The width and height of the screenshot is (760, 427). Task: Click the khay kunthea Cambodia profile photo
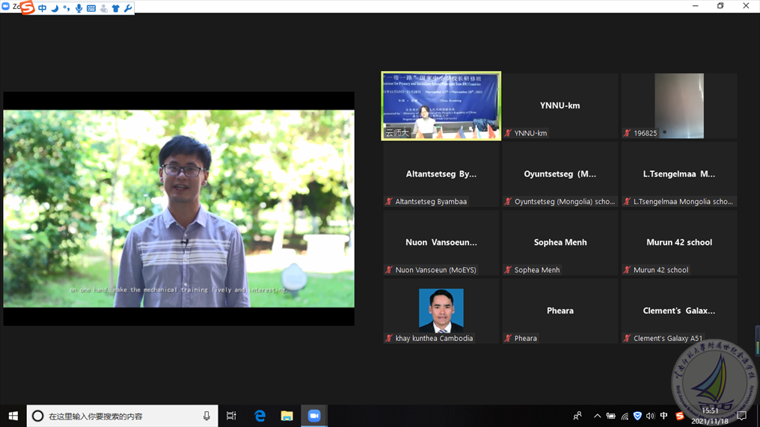click(441, 310)
